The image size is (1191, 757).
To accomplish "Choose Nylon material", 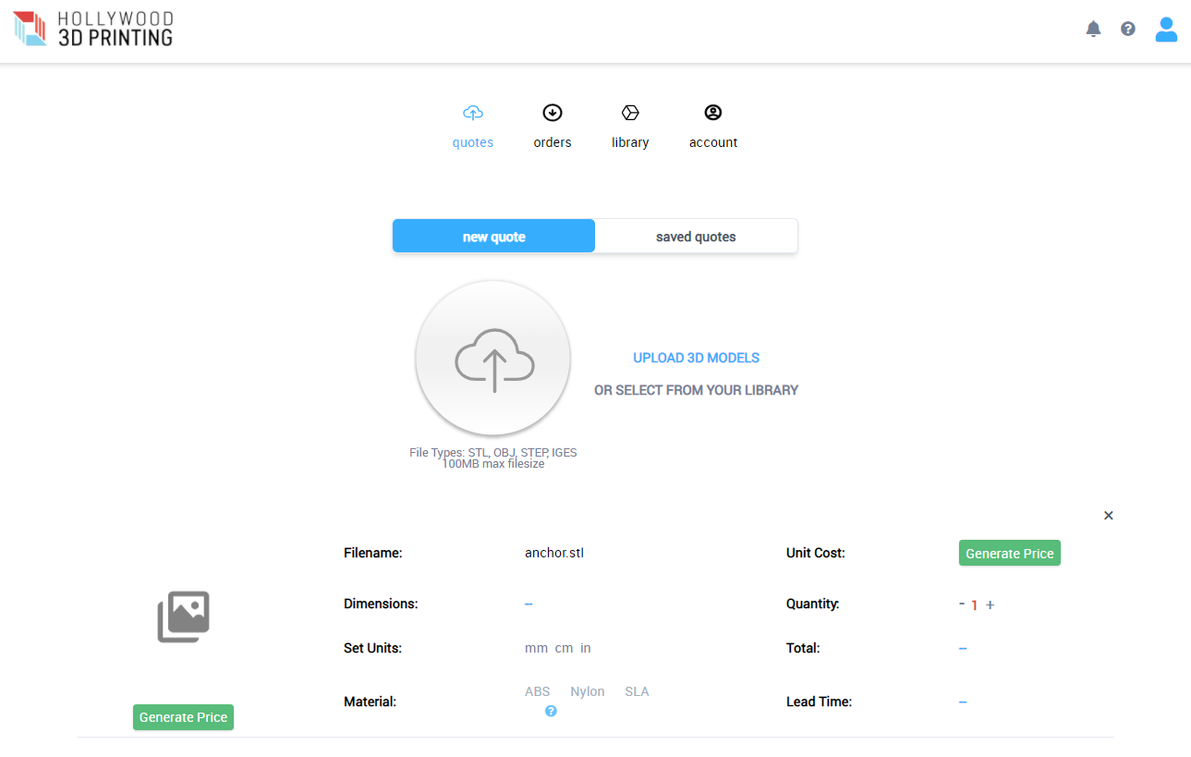I will (x=588, y=691).
